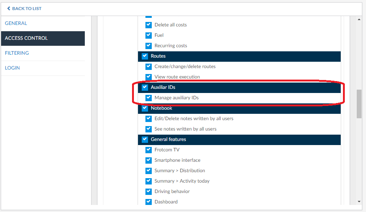Click the scrollbar down arrow
Image resolution: width=366 pixels, height=212 pixels.
coord(359,201)
